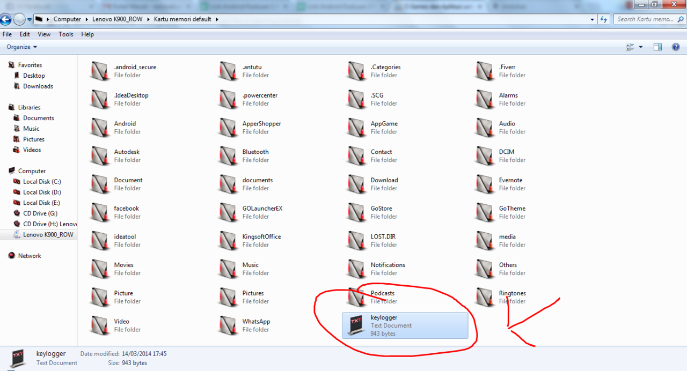Expand arrow after Lenovo K900_ROW breadcrumb

click(x=148, y=19)
